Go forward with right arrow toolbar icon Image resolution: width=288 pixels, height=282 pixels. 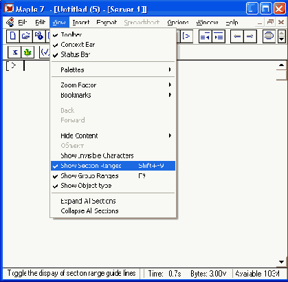[x=250, y=36]
